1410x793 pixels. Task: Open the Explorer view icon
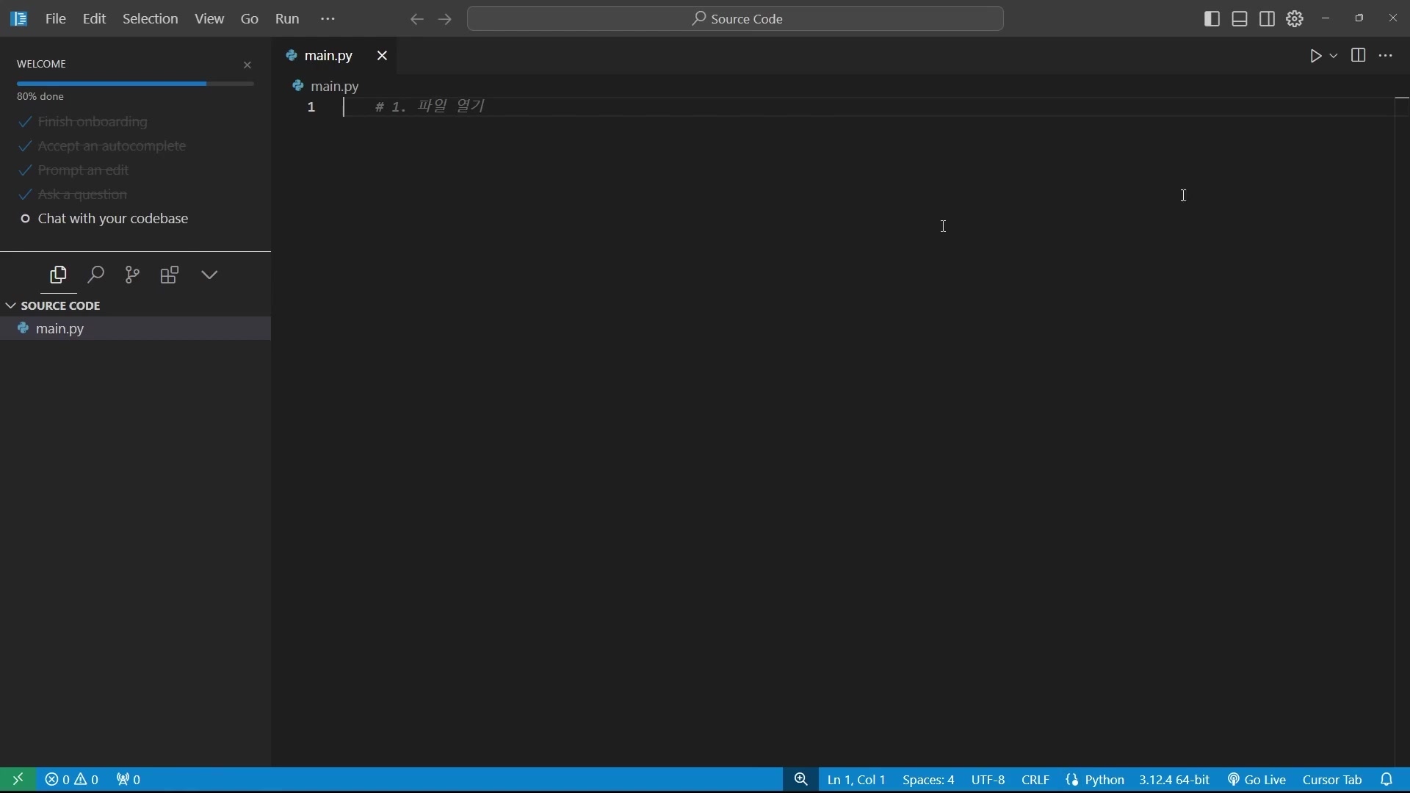(x=58, y=275)
